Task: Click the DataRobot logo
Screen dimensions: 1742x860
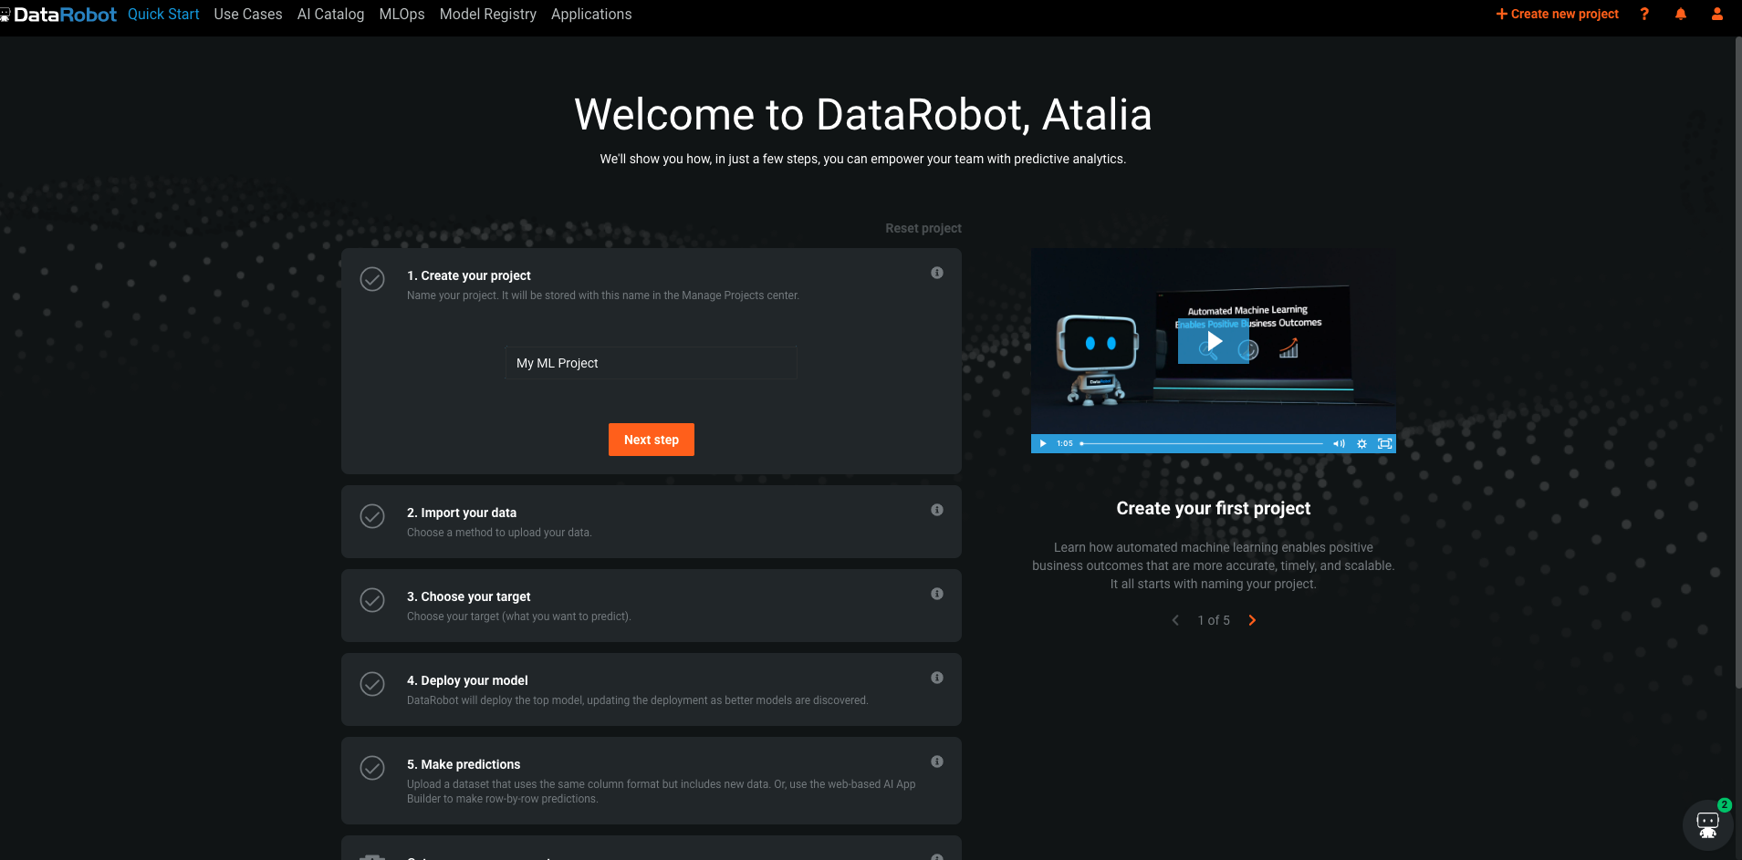Action: tap(58, 15)
